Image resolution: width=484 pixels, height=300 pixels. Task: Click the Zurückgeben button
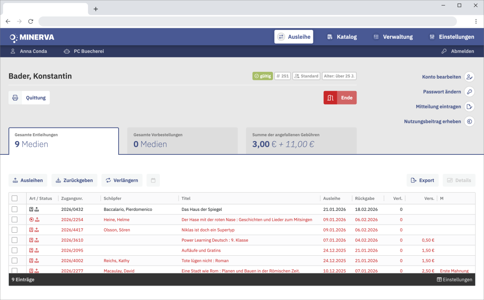74,180
